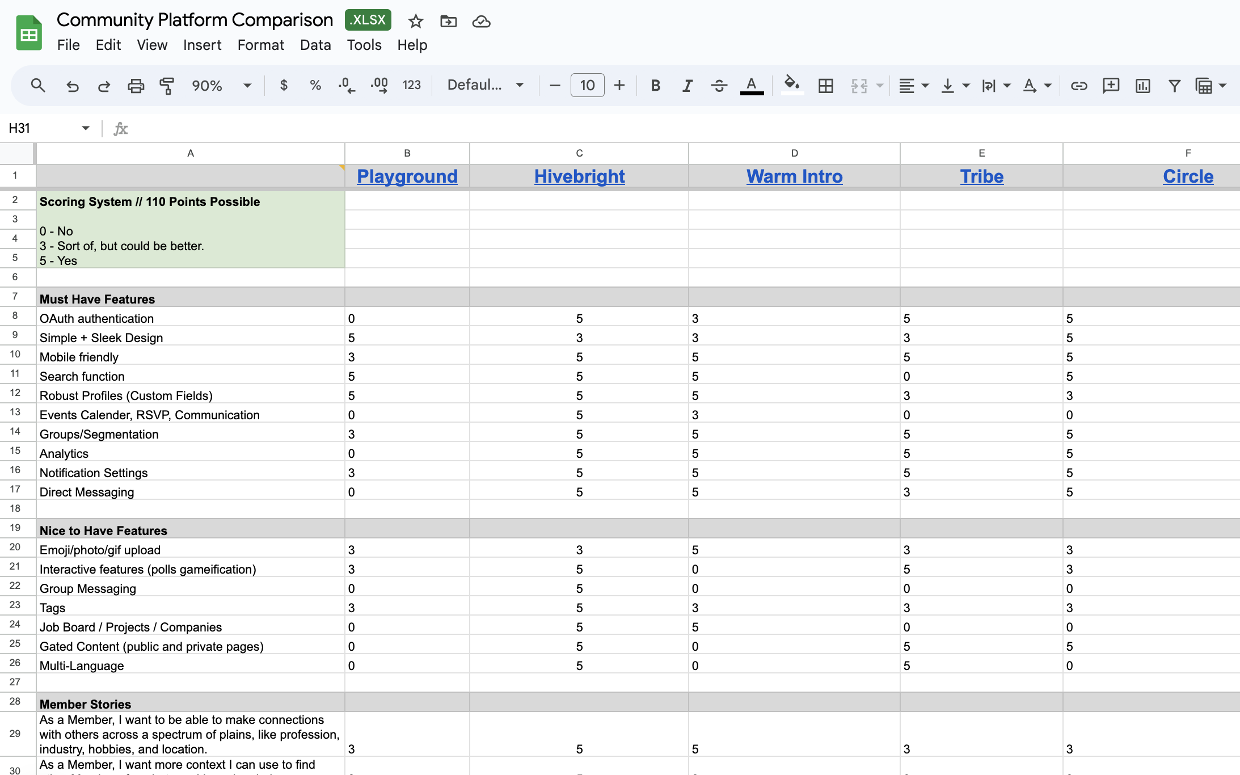Open the name box dropdown for H31

tap(86, 128)
